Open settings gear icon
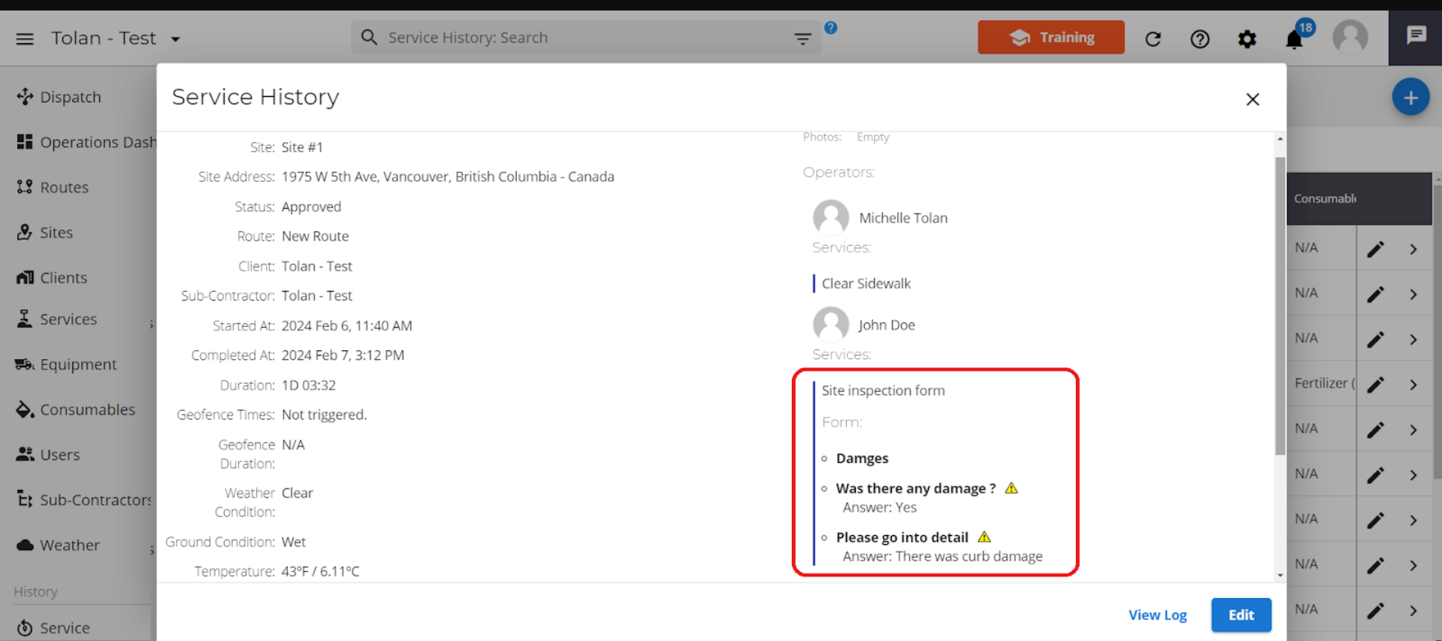 [x=1247, y=38]
